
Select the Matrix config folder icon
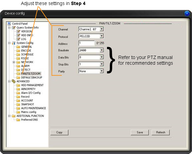[18, 112]
